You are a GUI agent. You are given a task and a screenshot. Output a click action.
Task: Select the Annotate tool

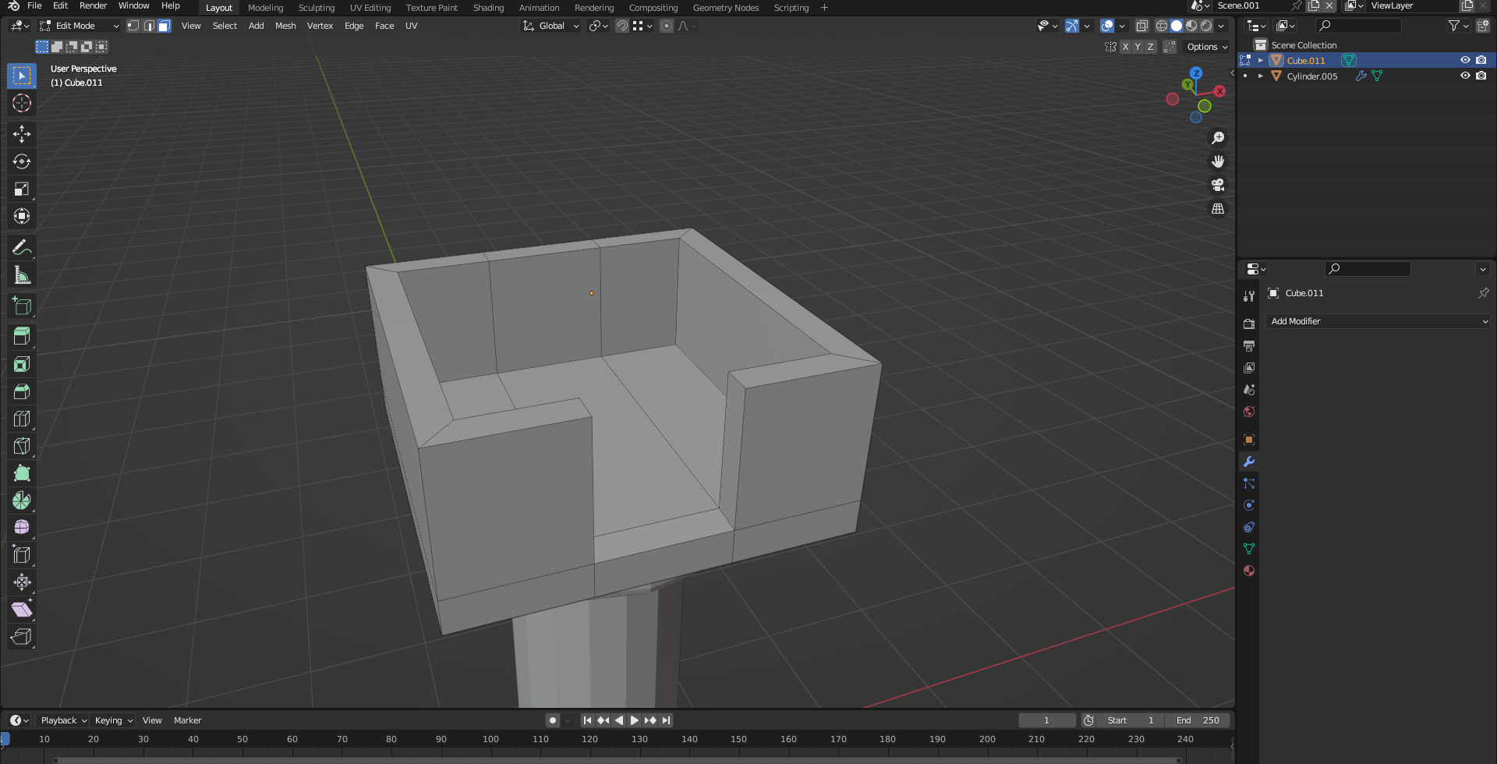[x=22, y=248]
